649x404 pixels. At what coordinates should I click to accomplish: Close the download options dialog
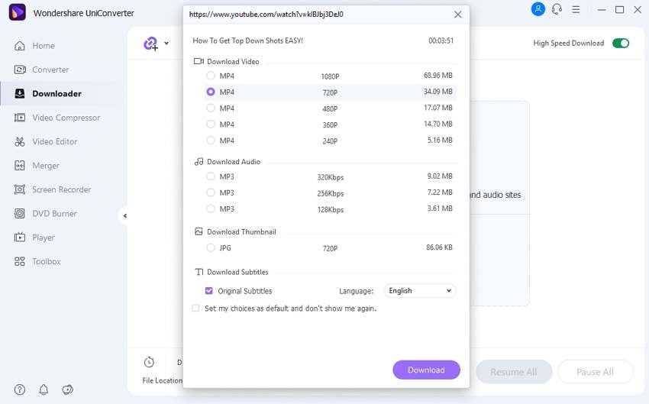pos(458,15)
